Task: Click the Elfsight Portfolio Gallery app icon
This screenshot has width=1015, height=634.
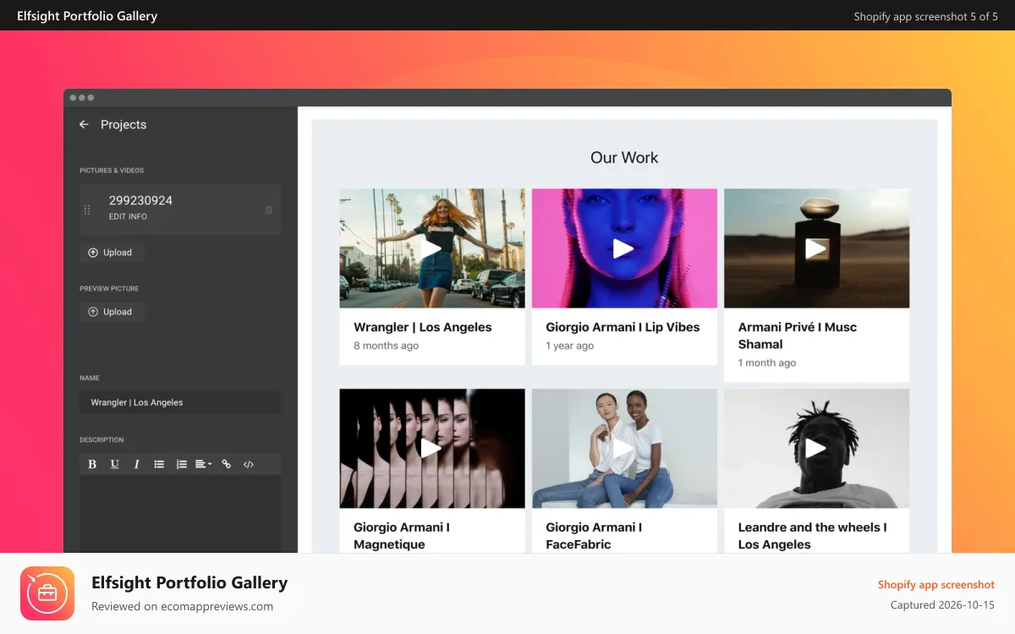Action: (x=47, y=593)
